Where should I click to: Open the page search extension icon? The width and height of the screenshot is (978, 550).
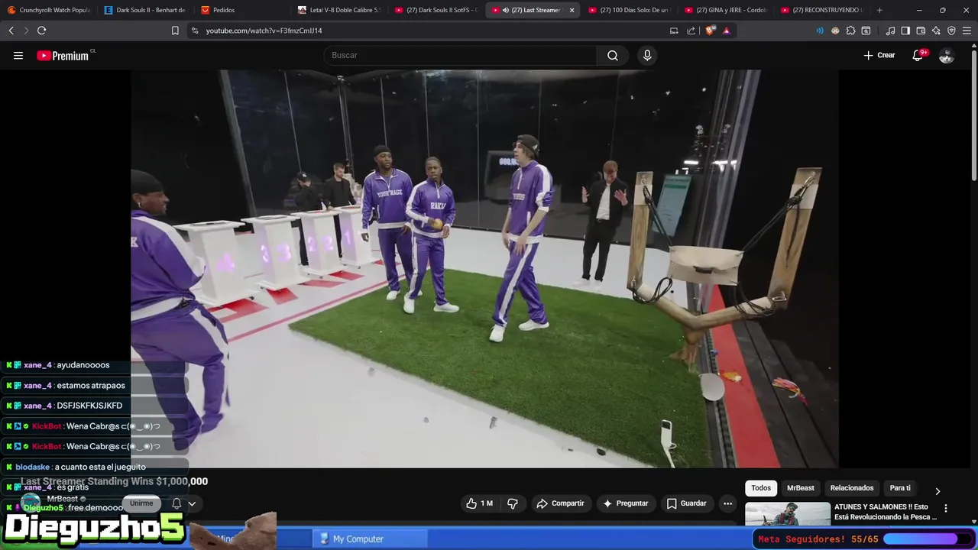(866, 31)
